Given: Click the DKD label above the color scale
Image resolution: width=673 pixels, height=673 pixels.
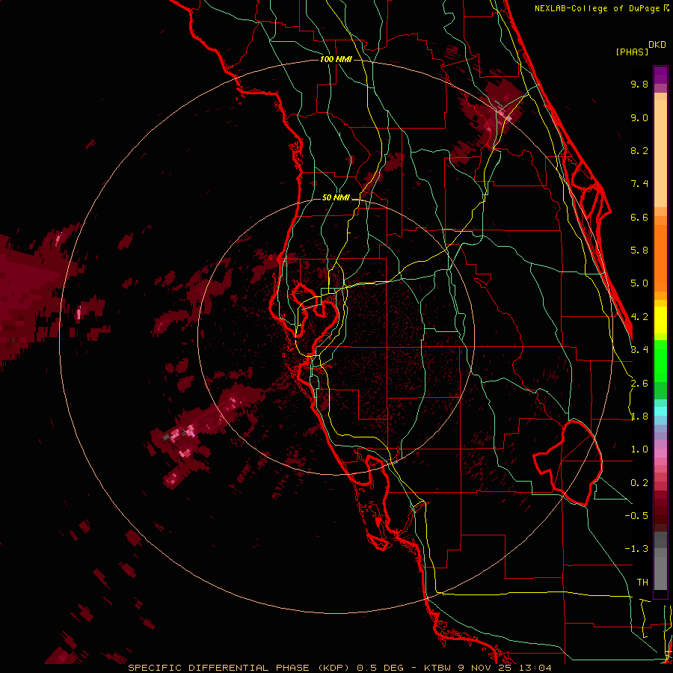Looking at the screenshot, I should click(657, 45).
